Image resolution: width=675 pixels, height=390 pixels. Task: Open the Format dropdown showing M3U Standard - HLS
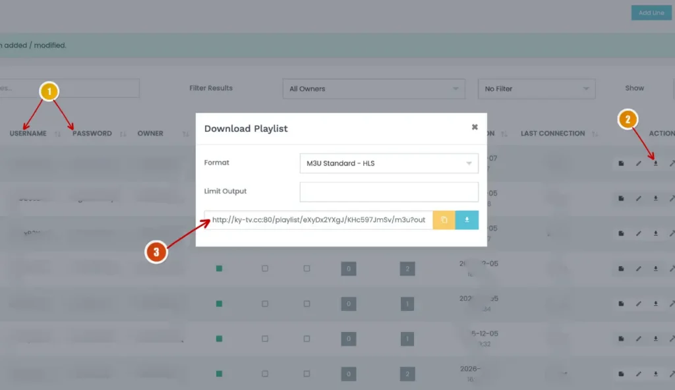pos(389,163)
